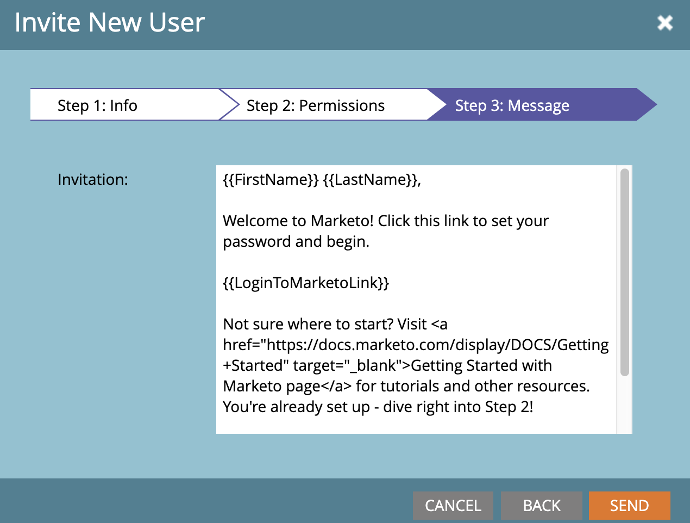Click scrollbar track below the thumb
This screenshot has width=690, height=523.
[625, 405]
